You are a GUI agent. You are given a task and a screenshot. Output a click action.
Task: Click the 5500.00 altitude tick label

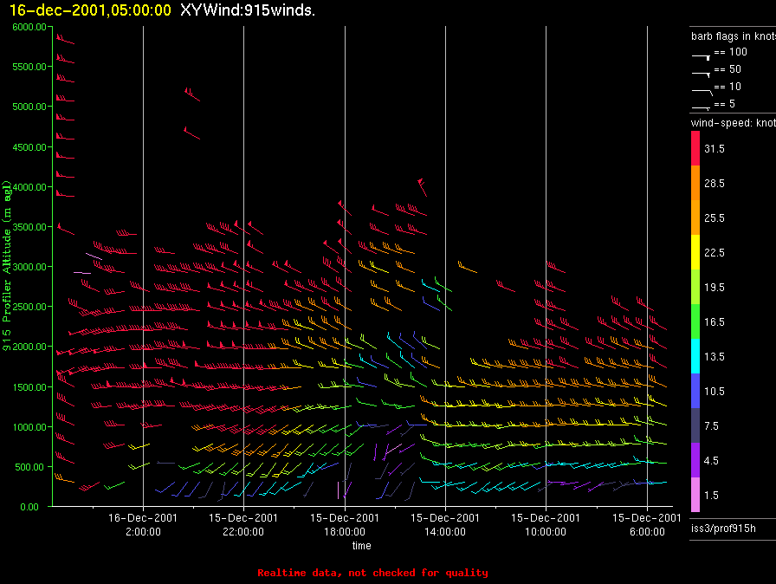[29, 67]
